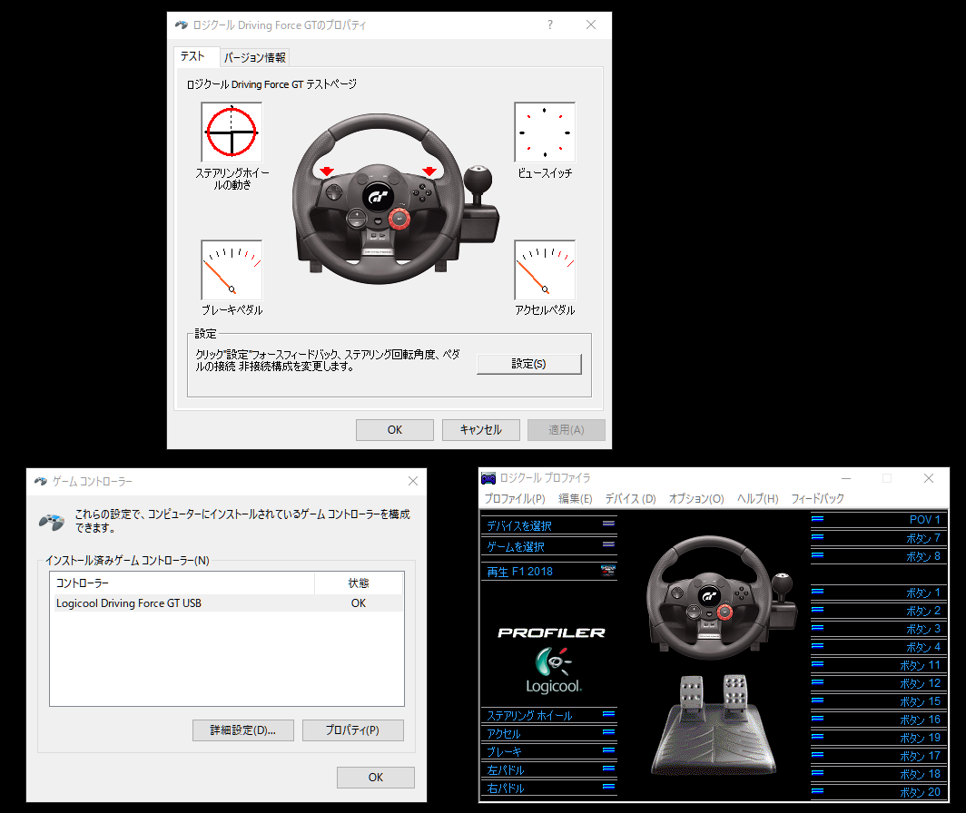Click キャンセル in the properties dialog
This screenshot has width=966, height=813.
[x=480, y=430]
